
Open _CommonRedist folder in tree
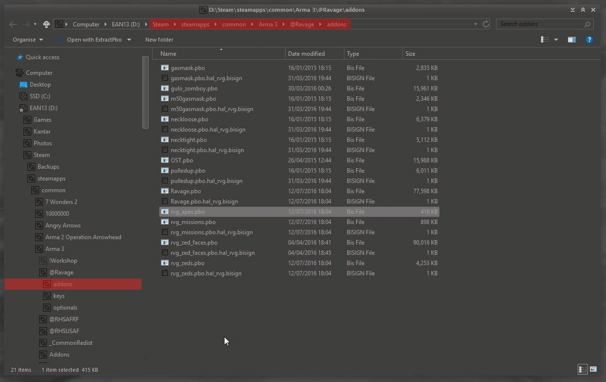[x=71, y=343]
